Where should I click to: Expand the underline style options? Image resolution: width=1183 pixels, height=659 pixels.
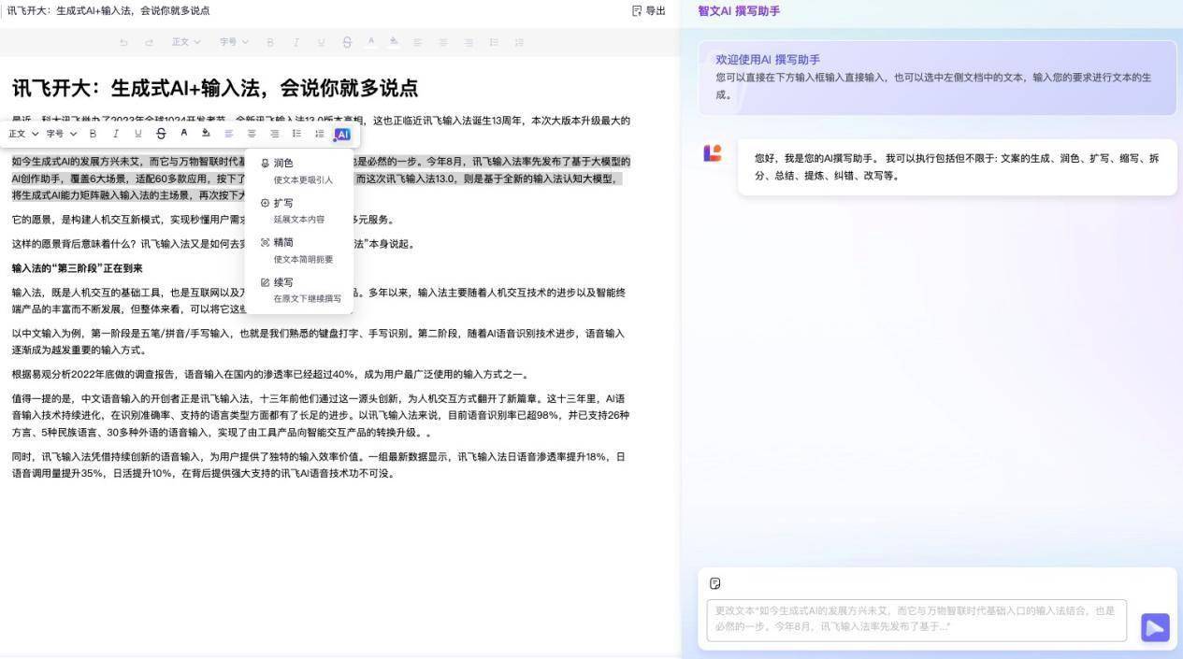point(137,134)
